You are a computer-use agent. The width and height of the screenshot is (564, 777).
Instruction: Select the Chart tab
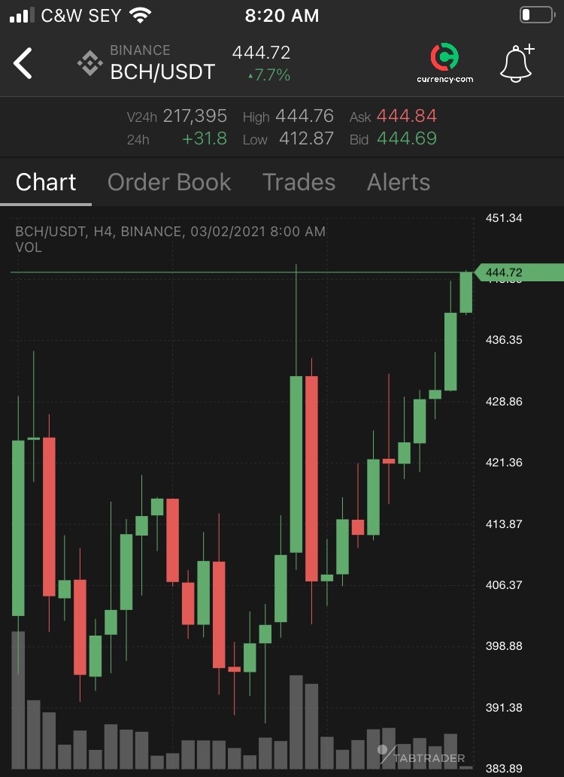(46, 182)
